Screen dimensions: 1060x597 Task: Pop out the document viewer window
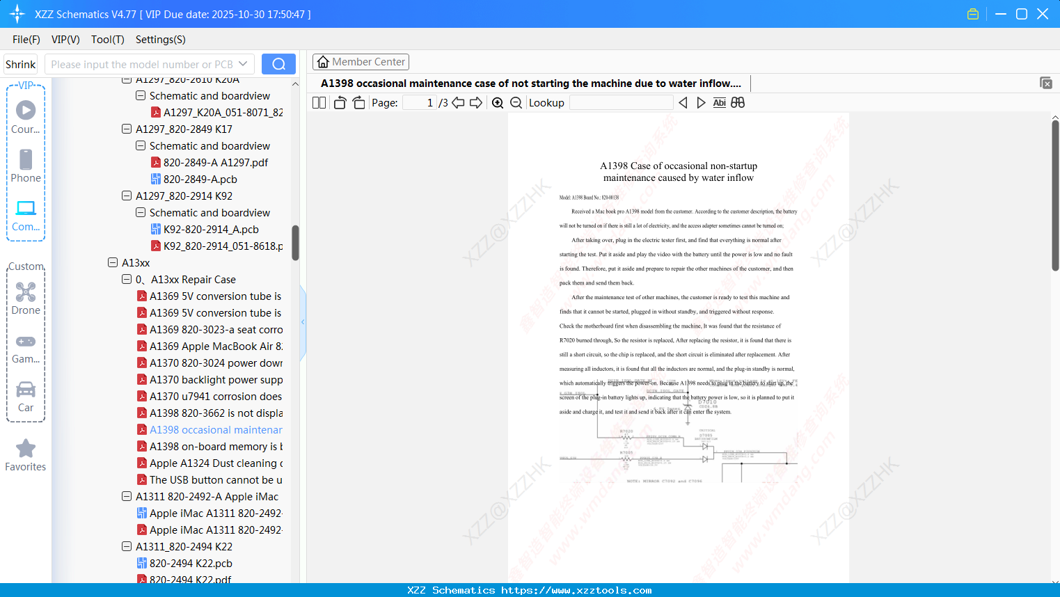(x=1046, y=83)
